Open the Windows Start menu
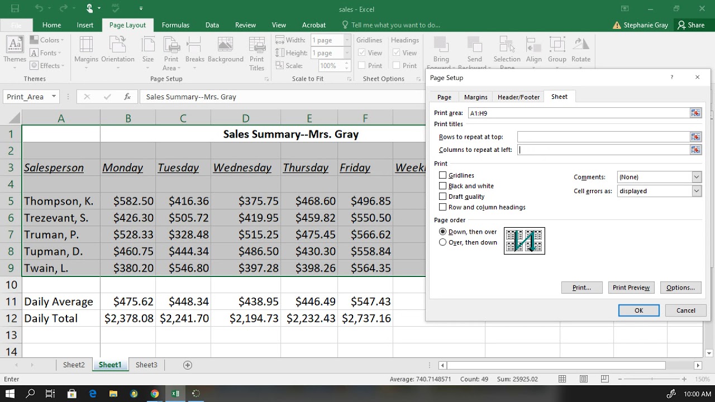715x402 pixels. (x=10, y=394)
